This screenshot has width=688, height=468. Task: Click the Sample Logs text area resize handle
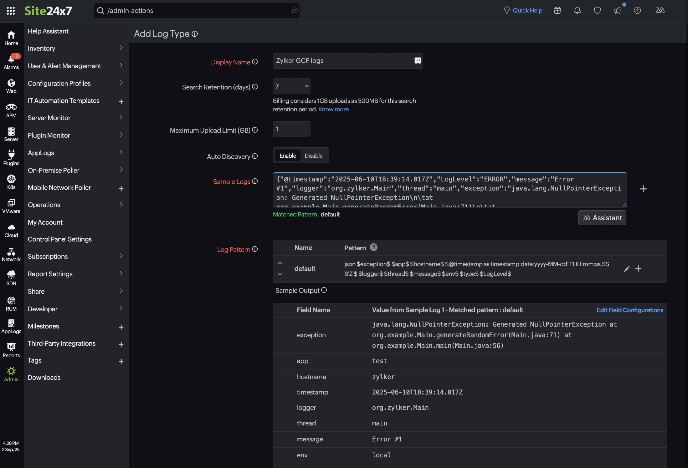pos(624,205)
